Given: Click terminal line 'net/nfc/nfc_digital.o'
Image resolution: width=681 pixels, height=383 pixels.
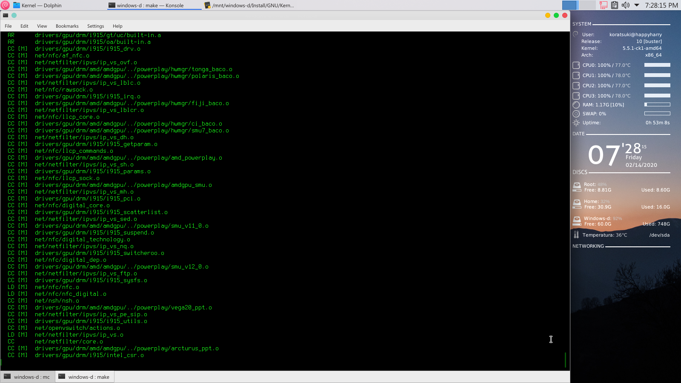Looking at the screenshot, I should click(71, 294).
